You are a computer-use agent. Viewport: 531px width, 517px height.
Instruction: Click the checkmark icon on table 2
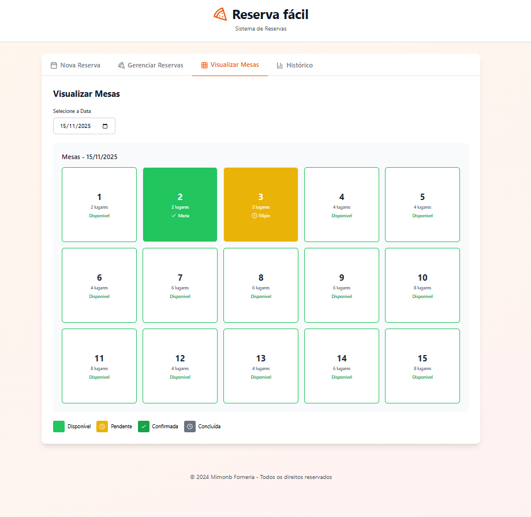pos(174,216)
